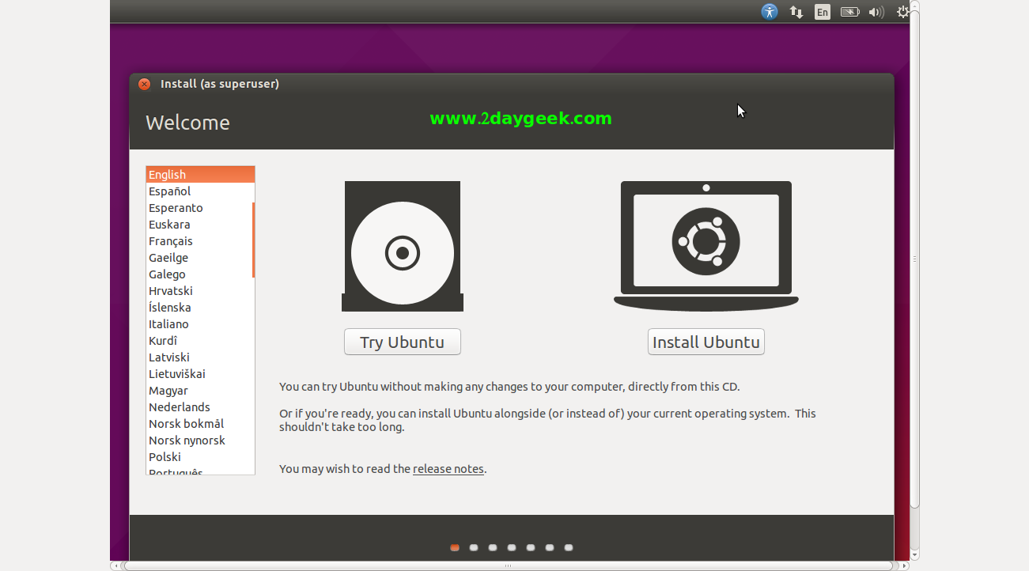
Task: Select Lietuviškai language
Action: coord(199,374)
